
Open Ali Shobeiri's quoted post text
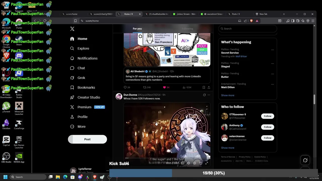pyautogui.click(x=163, y=78)
